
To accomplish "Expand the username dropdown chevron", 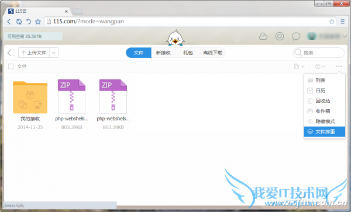I will point(345,36).
